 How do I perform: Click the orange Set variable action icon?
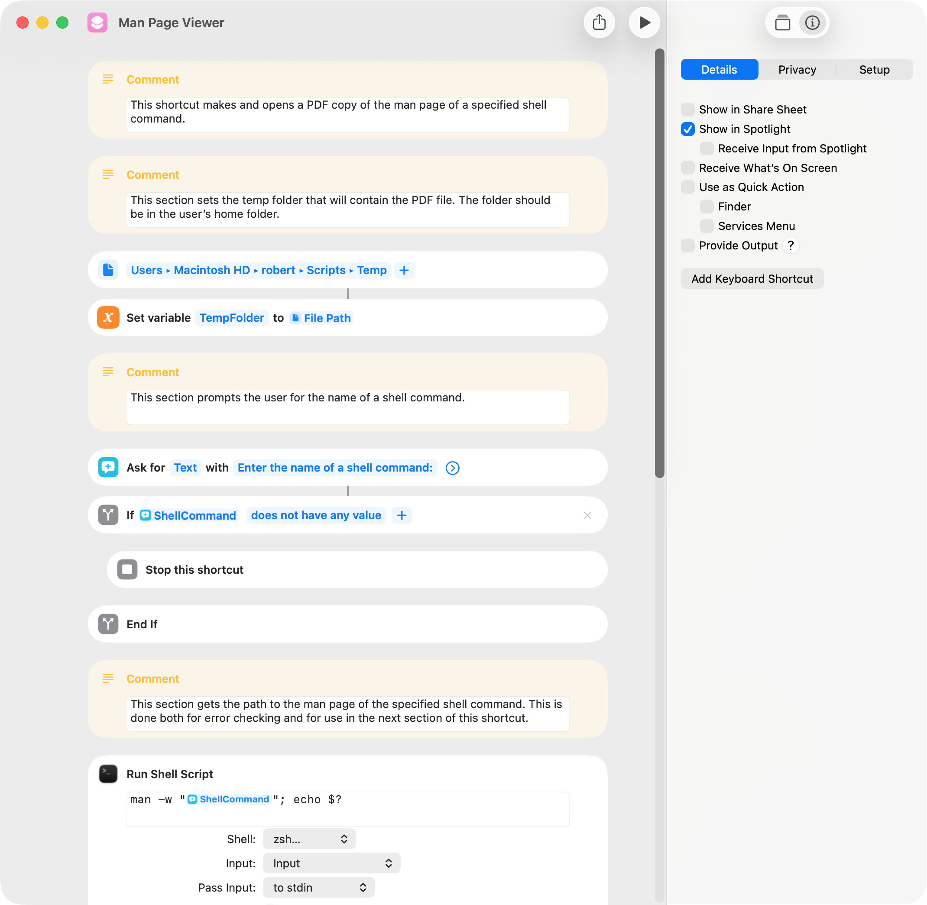(x=108, y=317)
